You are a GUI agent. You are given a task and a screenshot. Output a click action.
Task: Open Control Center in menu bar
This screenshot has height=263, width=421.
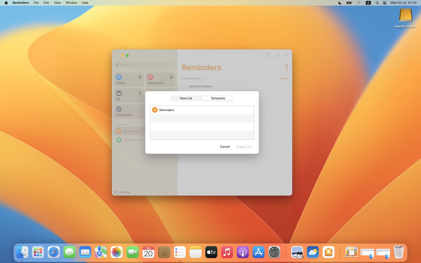point(385,3)
